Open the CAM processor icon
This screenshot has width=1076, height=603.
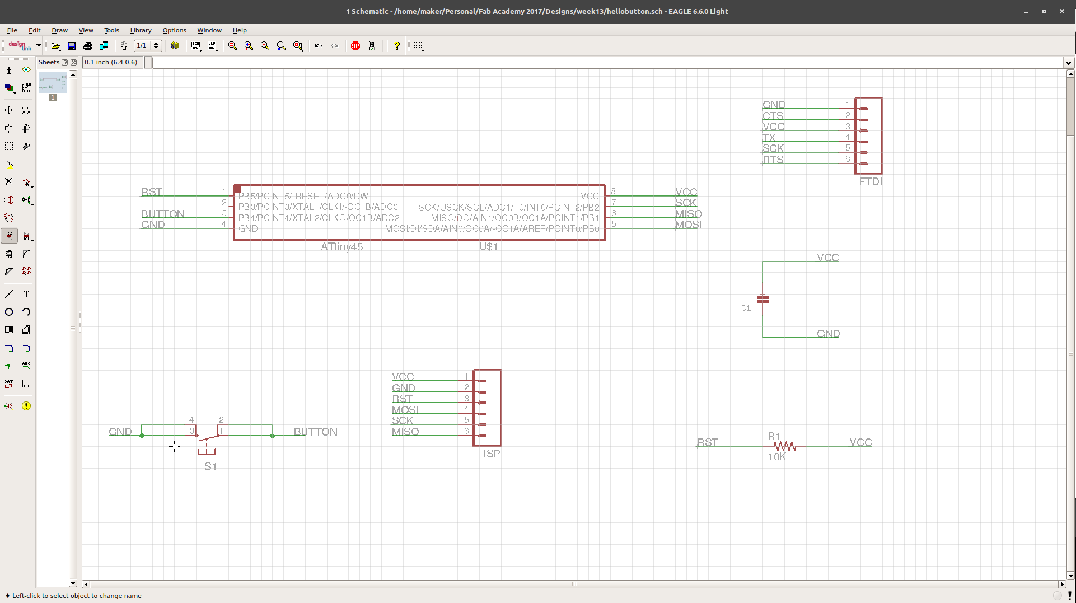pyautogui.click(x=104, y=46)
